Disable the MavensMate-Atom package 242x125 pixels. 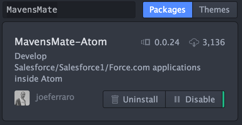[x=194, y=99]
